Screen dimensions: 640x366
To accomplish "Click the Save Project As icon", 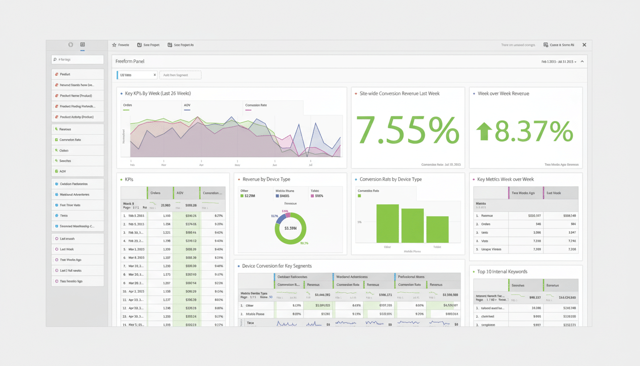I will 169,44.
